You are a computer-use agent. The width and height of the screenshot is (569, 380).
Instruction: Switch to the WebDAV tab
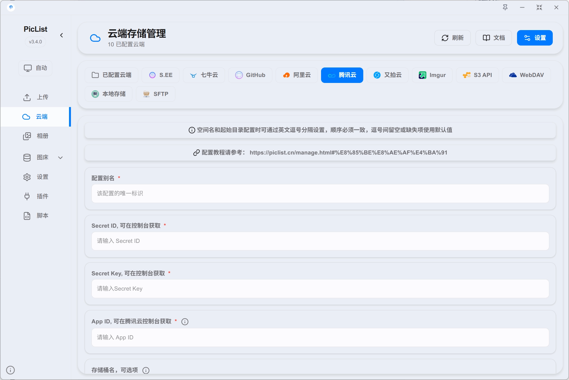pyautogui.click(x=527, y=75)
